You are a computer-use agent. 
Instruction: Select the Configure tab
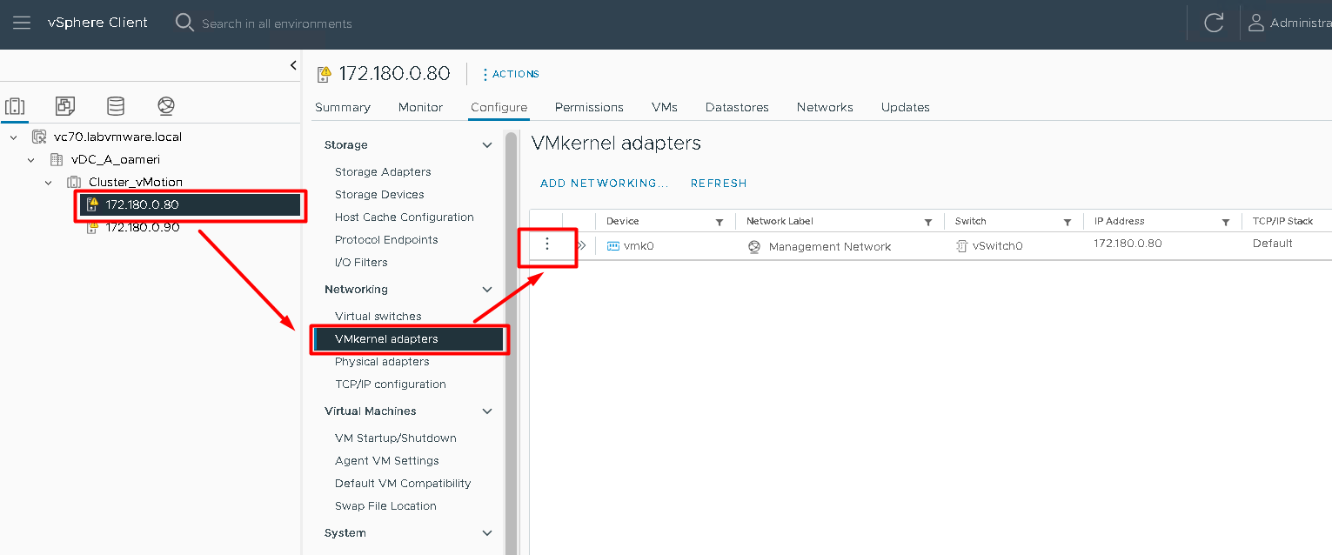499,107
